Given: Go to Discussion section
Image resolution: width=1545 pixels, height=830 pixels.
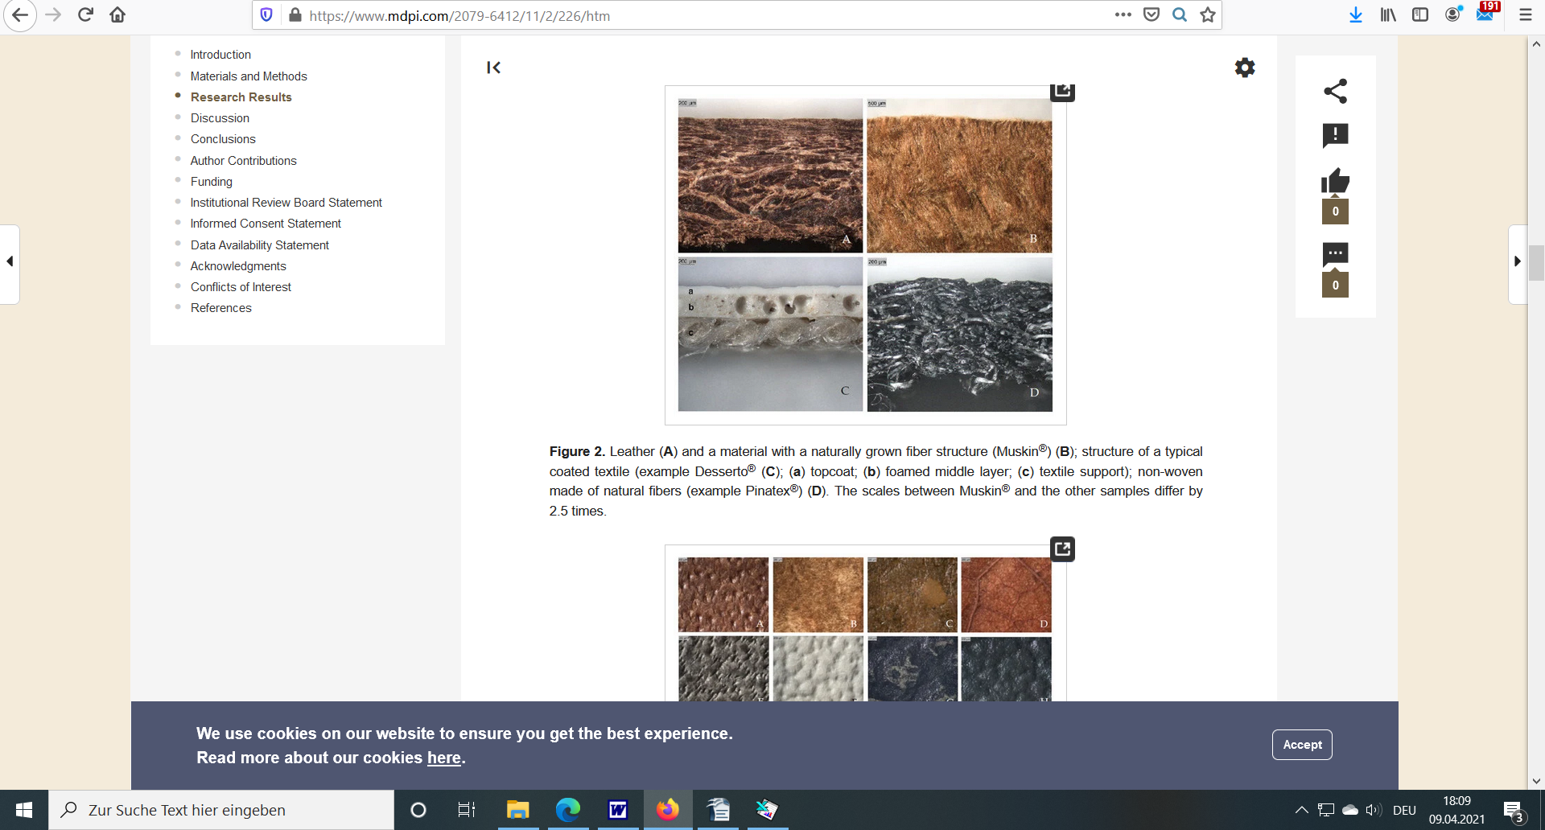Looking at the screenshot, I should click(220, 118).
